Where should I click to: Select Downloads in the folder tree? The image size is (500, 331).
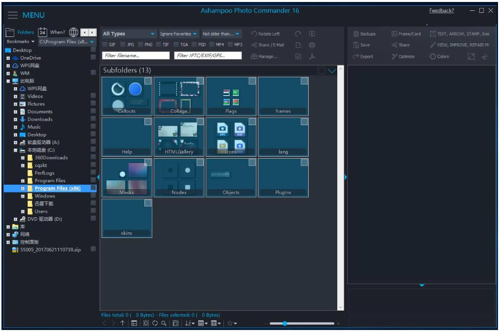(40, 119)
